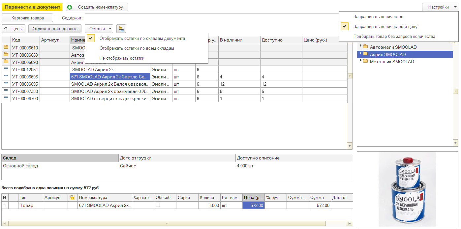Viewport: 461px width, 229px height.
Task: Open the Настройки dropdown
Action: (440, 7)
